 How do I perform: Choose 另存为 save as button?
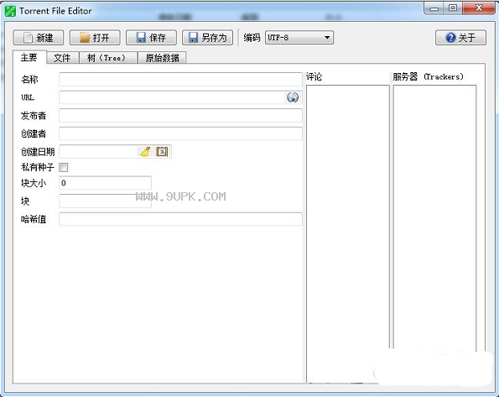[x=207, y=38]
